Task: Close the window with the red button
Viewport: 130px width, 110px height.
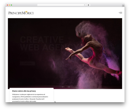Action: [8, 5]
